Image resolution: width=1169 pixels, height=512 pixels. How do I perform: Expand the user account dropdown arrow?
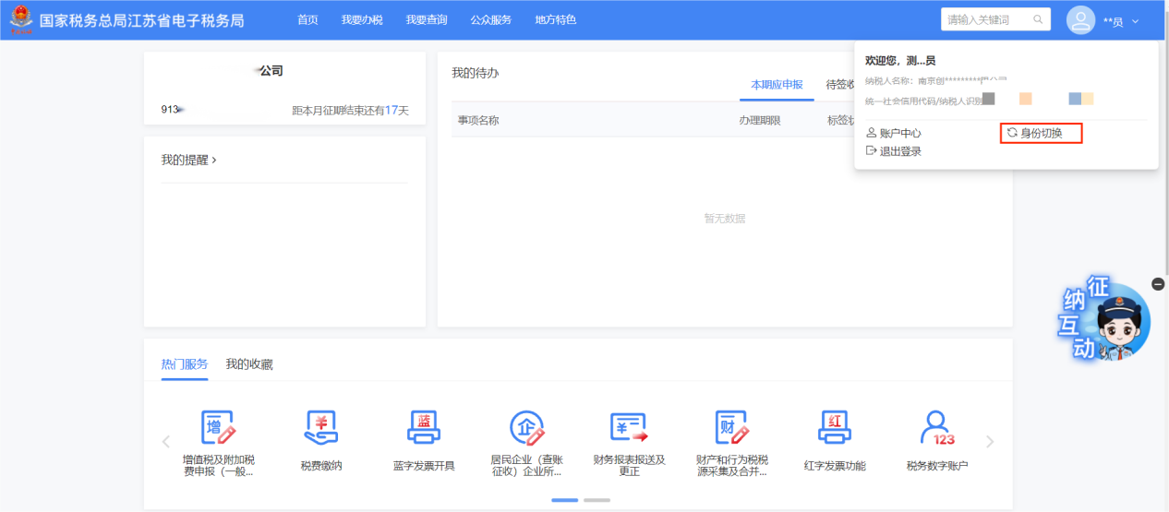(x=1136, y=21)
